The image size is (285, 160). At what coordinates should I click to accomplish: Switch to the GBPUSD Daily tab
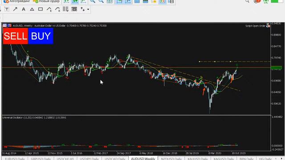(41, 159)
